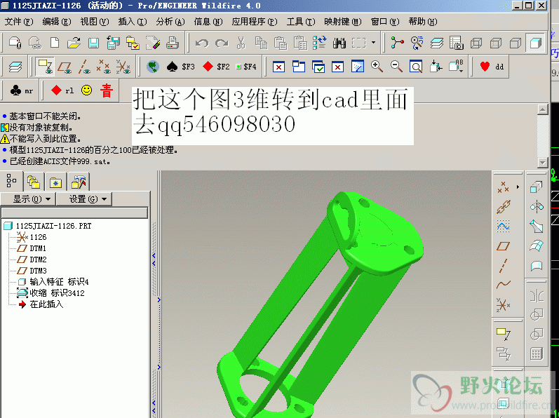Image resolution: width=559 pixels, height=418 pixels.
Task: Open the 帮助(H) menu
Action: point(423,22)
